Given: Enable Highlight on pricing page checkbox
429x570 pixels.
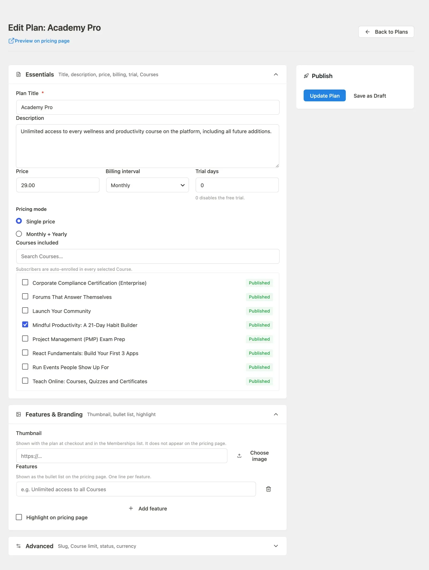Looking at the screenshot, I should [19, 517].
